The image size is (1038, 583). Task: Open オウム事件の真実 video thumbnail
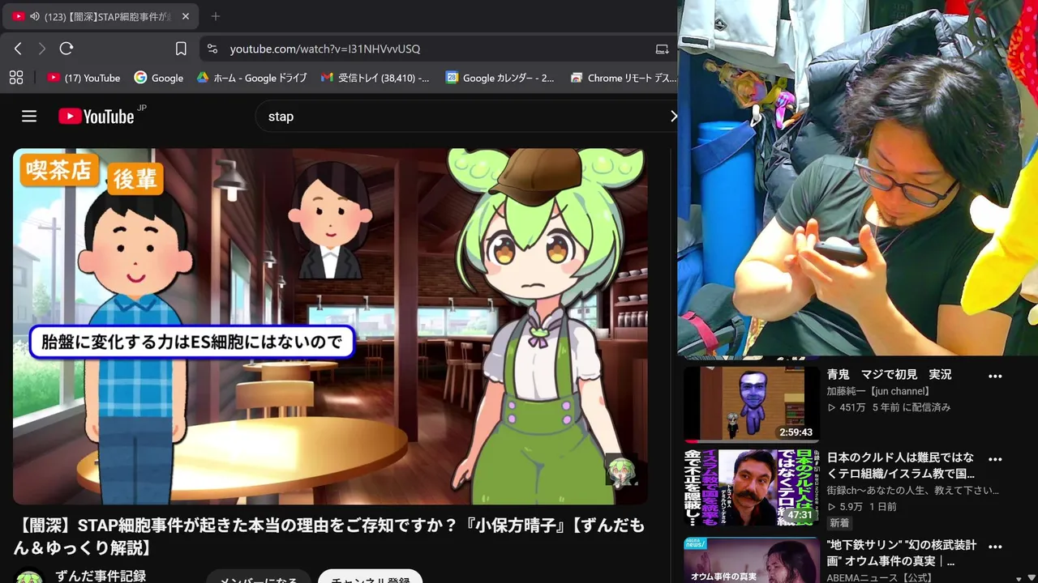point(751,560)
